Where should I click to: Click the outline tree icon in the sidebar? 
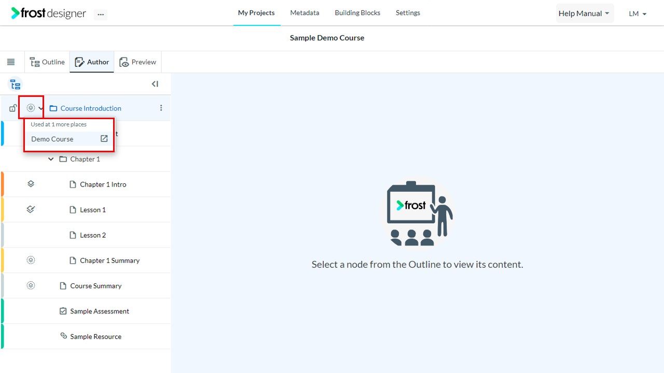pyautogui.click(x=16, y=84)
